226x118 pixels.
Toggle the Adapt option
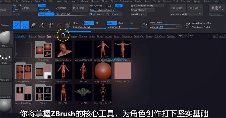pos(119,6)
